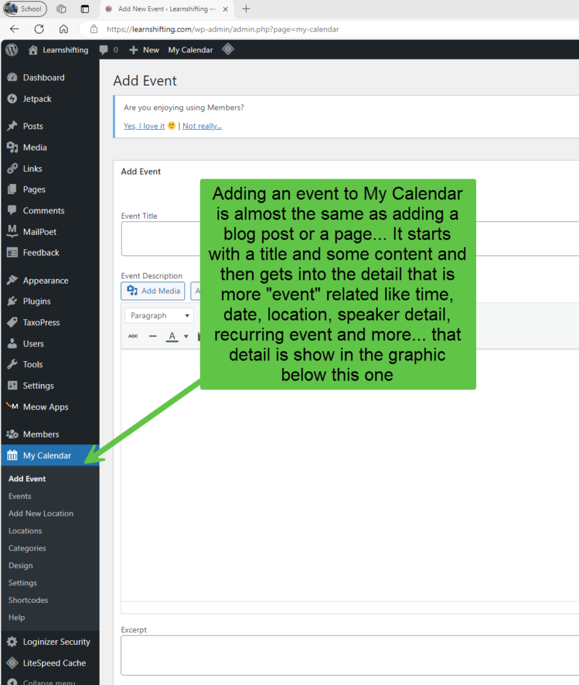Open LiteSpeed Cache in the sidebar
Screen dimensions: 579x685
point(49,663)
